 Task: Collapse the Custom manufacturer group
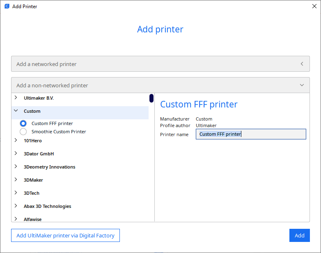point(16,111)
